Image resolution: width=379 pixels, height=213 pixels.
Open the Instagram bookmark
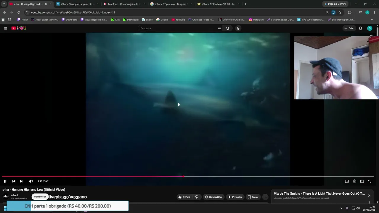point(256,20)
